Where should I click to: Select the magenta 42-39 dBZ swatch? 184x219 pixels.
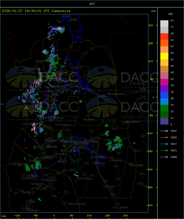point(164,82)
